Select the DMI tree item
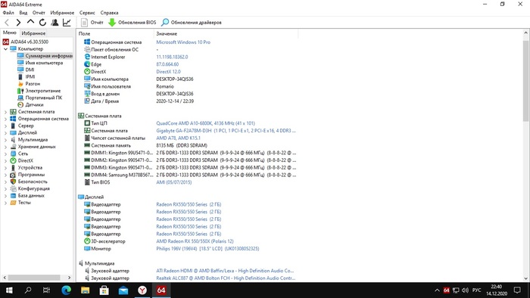 26,70
